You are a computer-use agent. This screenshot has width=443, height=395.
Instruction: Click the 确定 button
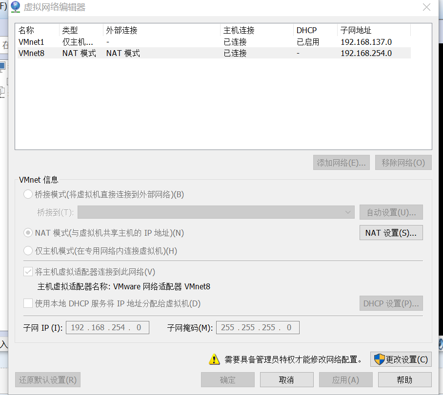pyautogui.click(x=228, y=380)
